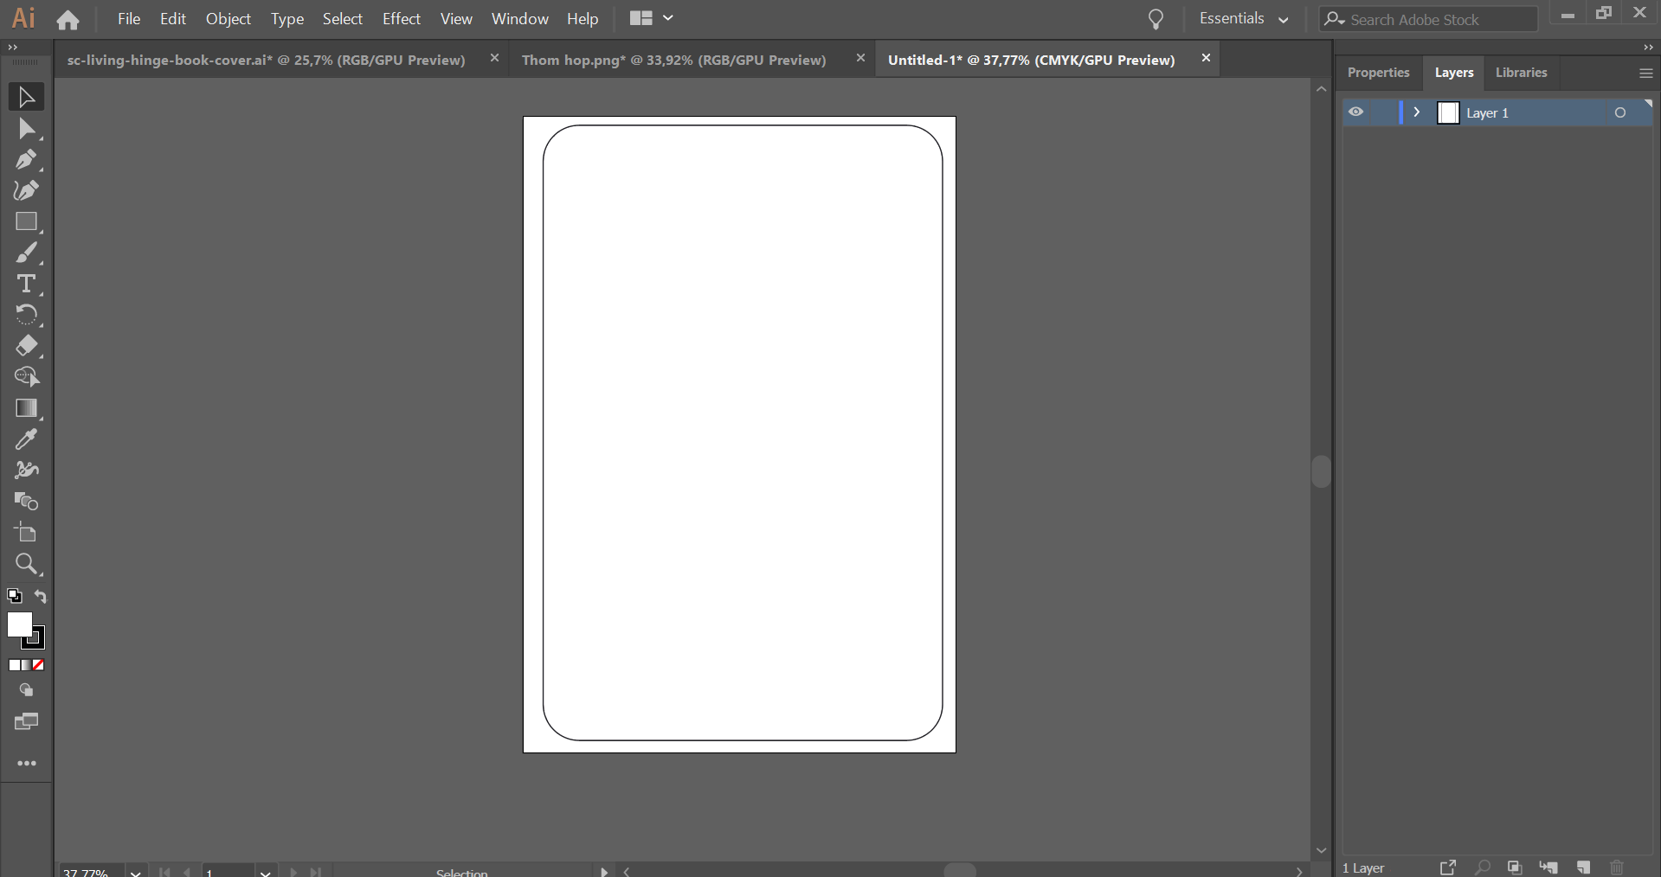This screenshot has width=1661, height=877.
Task: Close the Thom hop.png document tab
Action: (x=861, y=58)
